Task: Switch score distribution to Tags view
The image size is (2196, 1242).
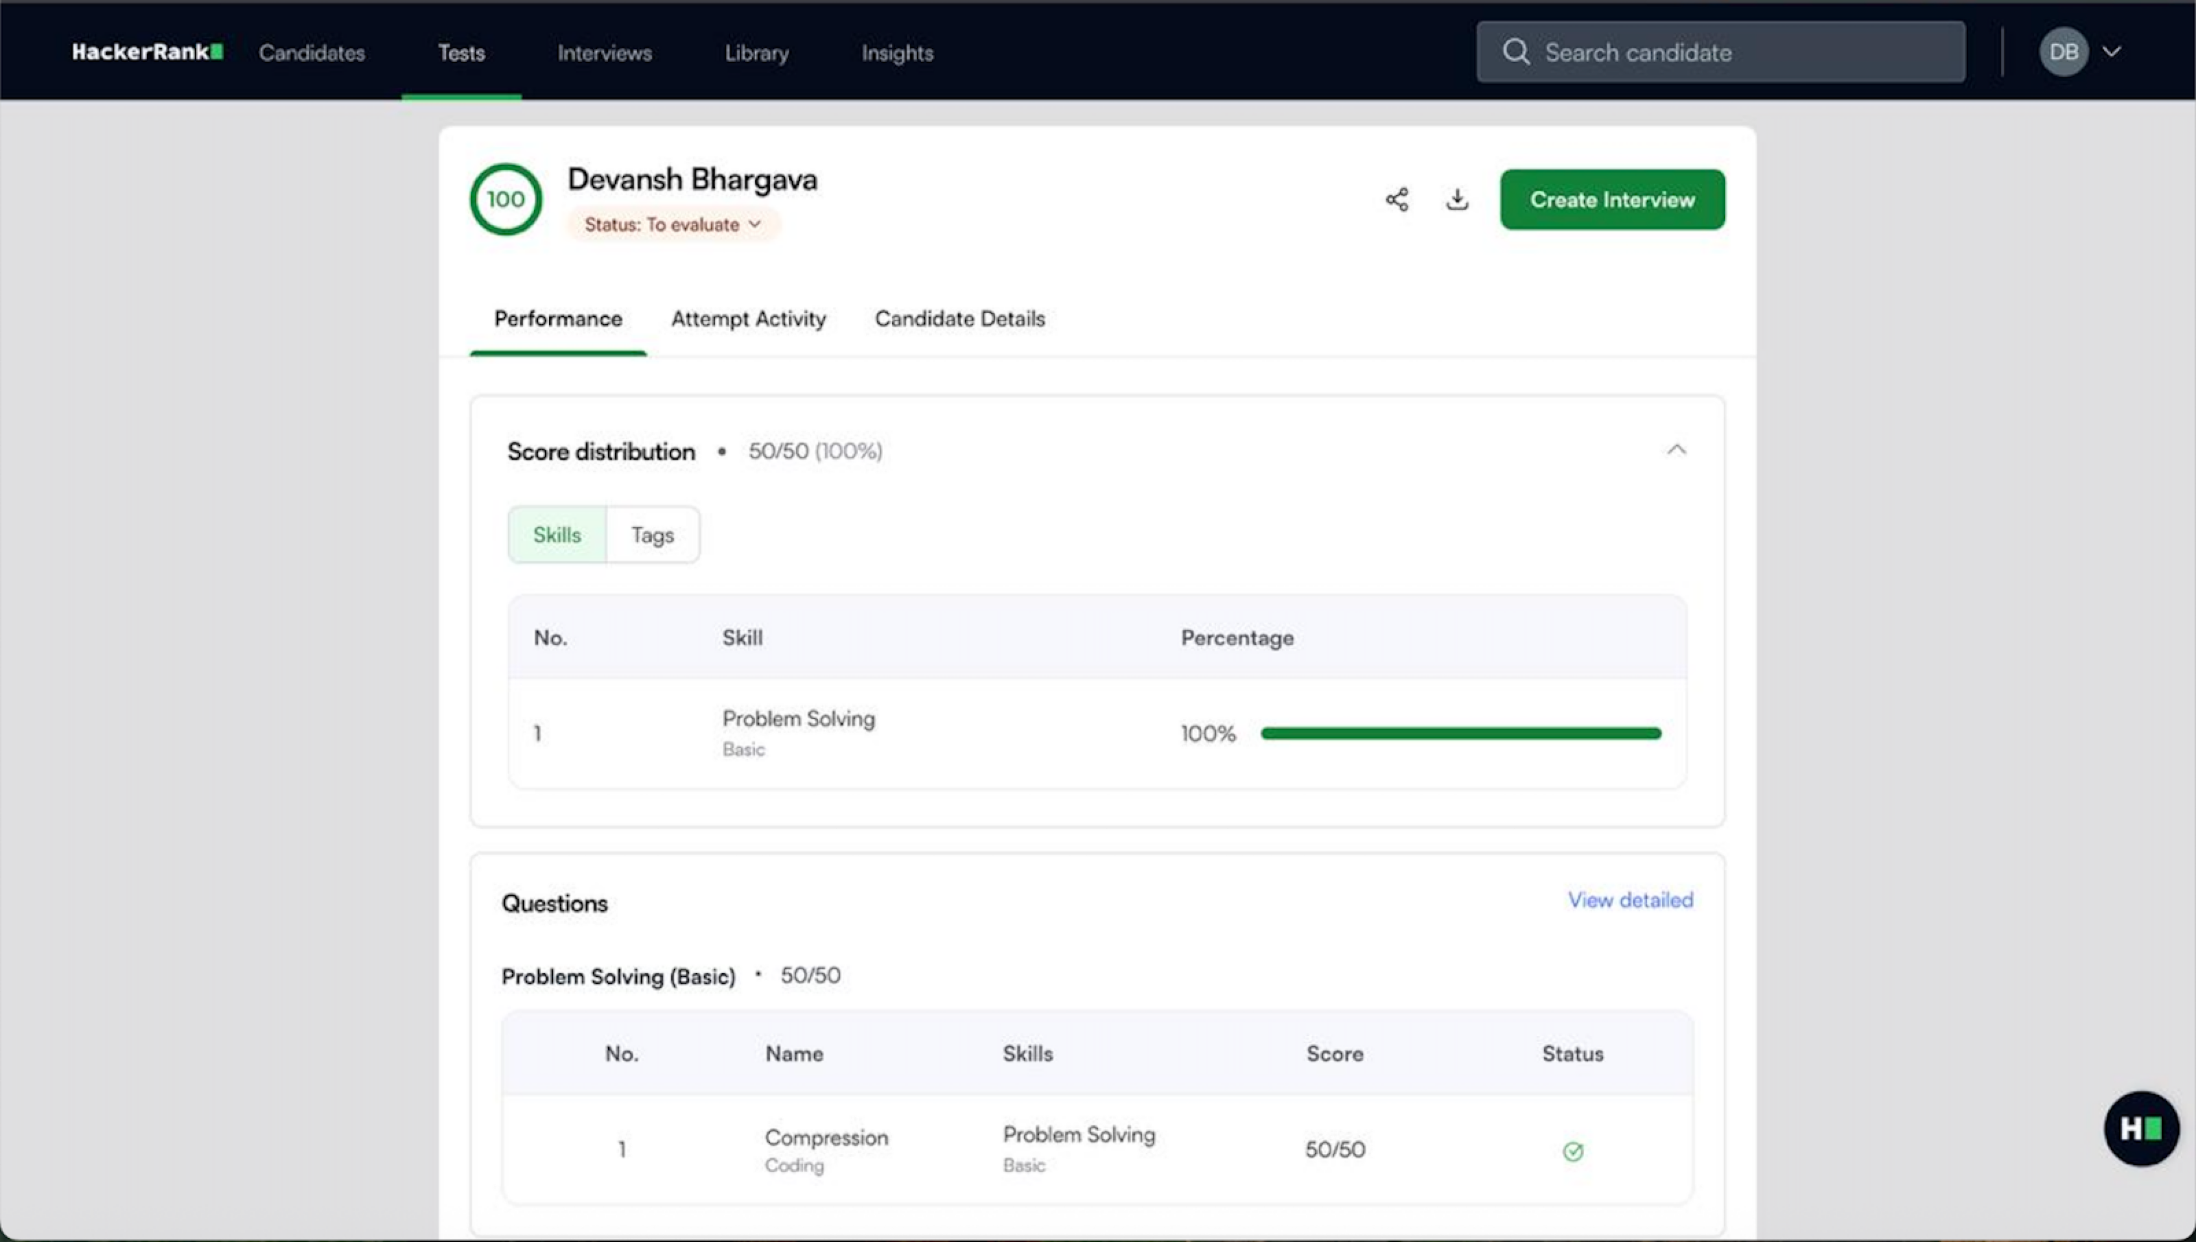Action: [653, 535]
